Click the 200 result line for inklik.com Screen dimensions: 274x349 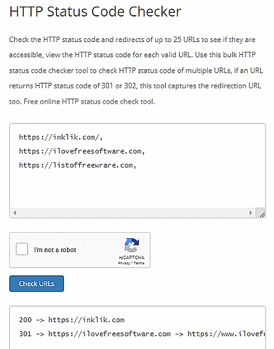pyautogui.click(x=72, y=320)
